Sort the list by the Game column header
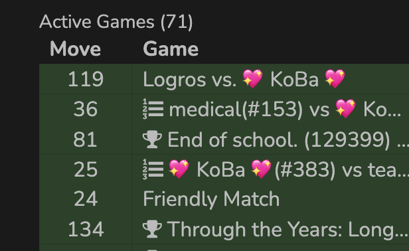 (171, 48)
